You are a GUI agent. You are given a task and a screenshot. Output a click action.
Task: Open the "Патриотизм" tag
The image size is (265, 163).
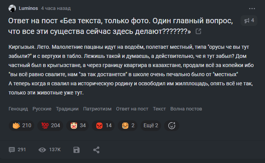(97, 109)
